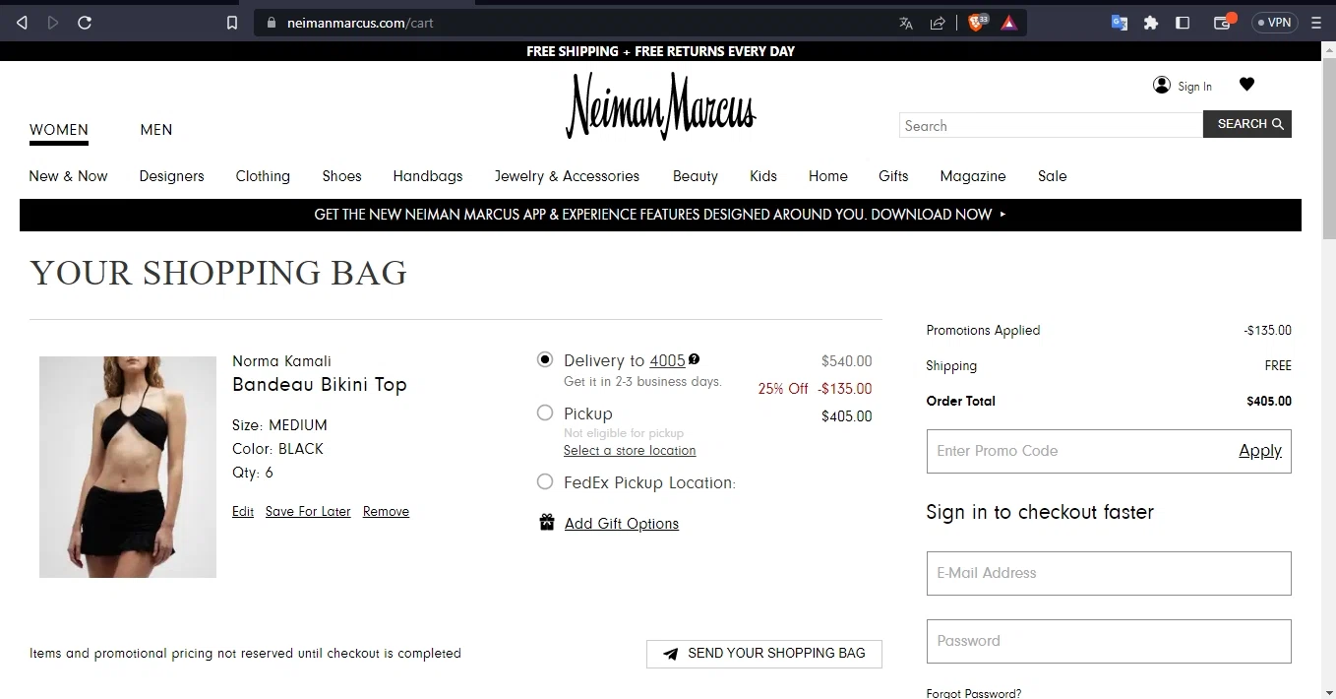Click the Sign In text link
This screenshot has width=1336, height=699.
point(1195,87)
